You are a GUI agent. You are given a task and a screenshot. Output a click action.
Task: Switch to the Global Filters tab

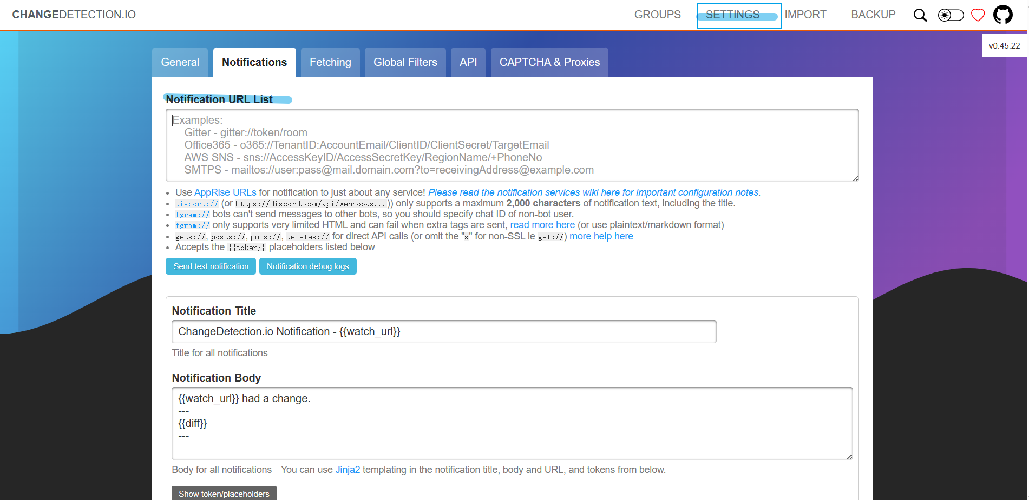[405, 63]
